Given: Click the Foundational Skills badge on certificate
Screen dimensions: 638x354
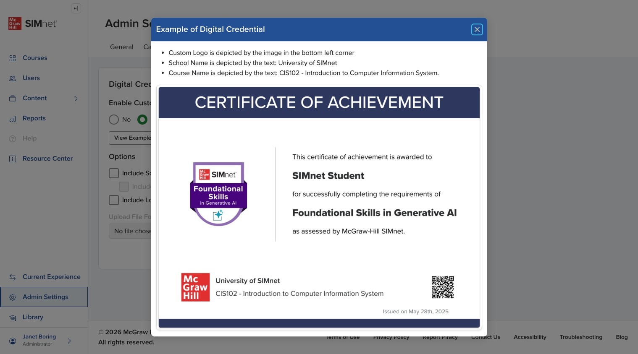Looking at the screenshot, I should (x=218, y=194).
